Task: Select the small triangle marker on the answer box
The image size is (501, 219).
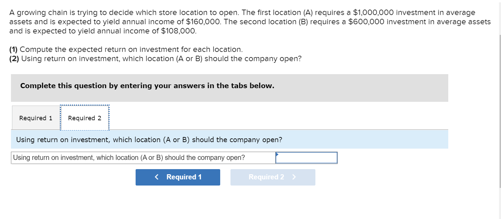Action: 277,155
